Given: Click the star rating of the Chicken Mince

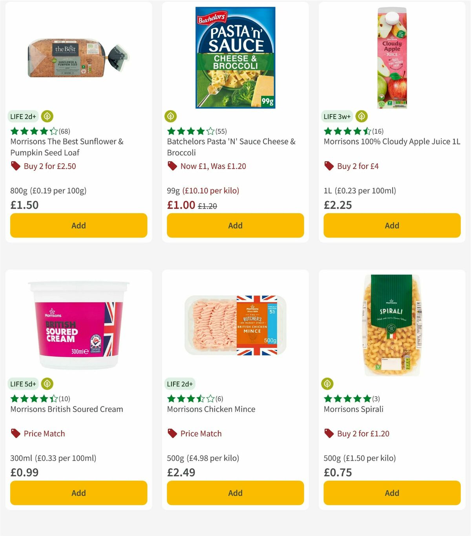Looking at the screenshot, I should (x=186, y=398).
